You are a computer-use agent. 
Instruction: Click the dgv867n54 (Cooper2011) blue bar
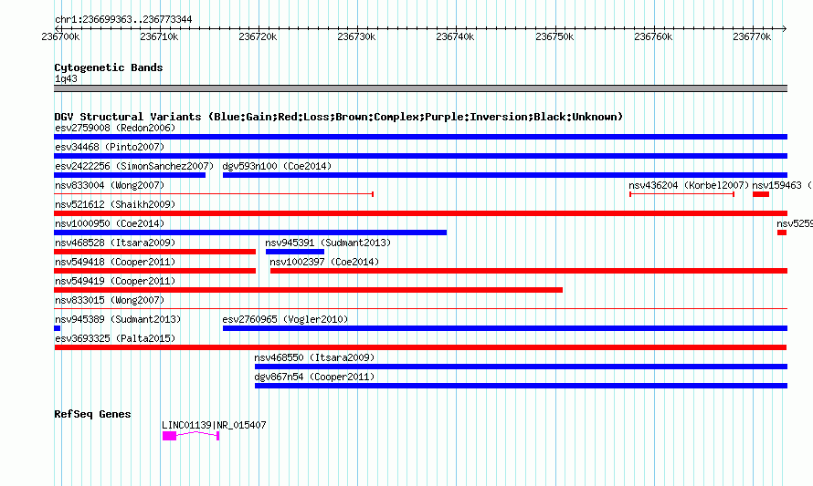pos(521,386)
